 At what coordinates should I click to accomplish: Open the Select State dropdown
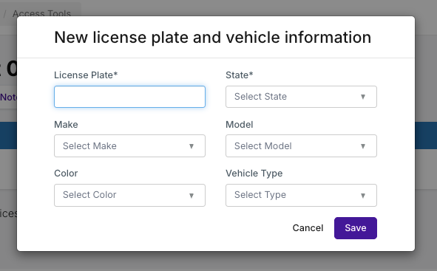click(301, 97)
